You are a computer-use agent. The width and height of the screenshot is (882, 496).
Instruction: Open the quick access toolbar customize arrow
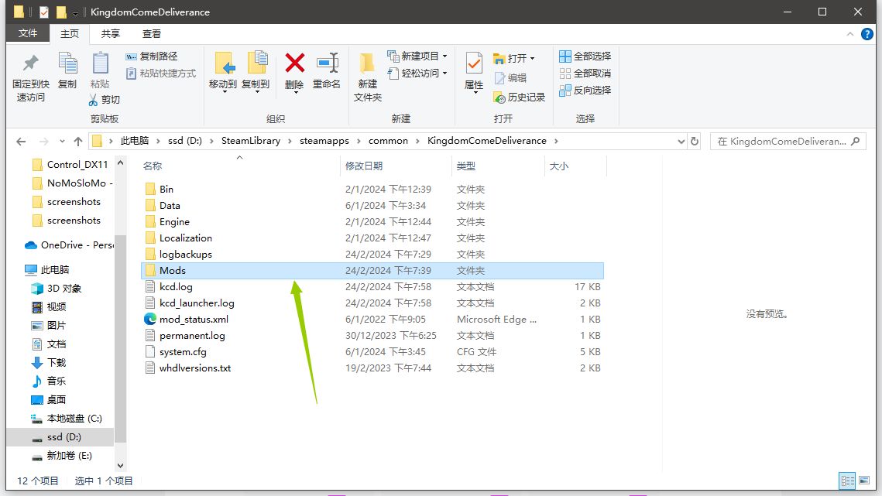pyautogui.click(x=75, y=12)
